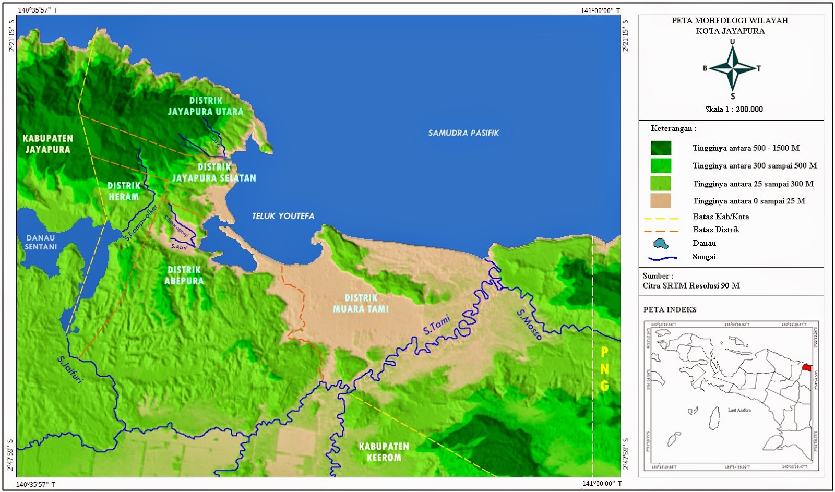Image resolution: width=835 pixels, height=492 pixels.
Task: Click the Tingginya antara 0 sampai 25 M text
Action: pos(749,201)
